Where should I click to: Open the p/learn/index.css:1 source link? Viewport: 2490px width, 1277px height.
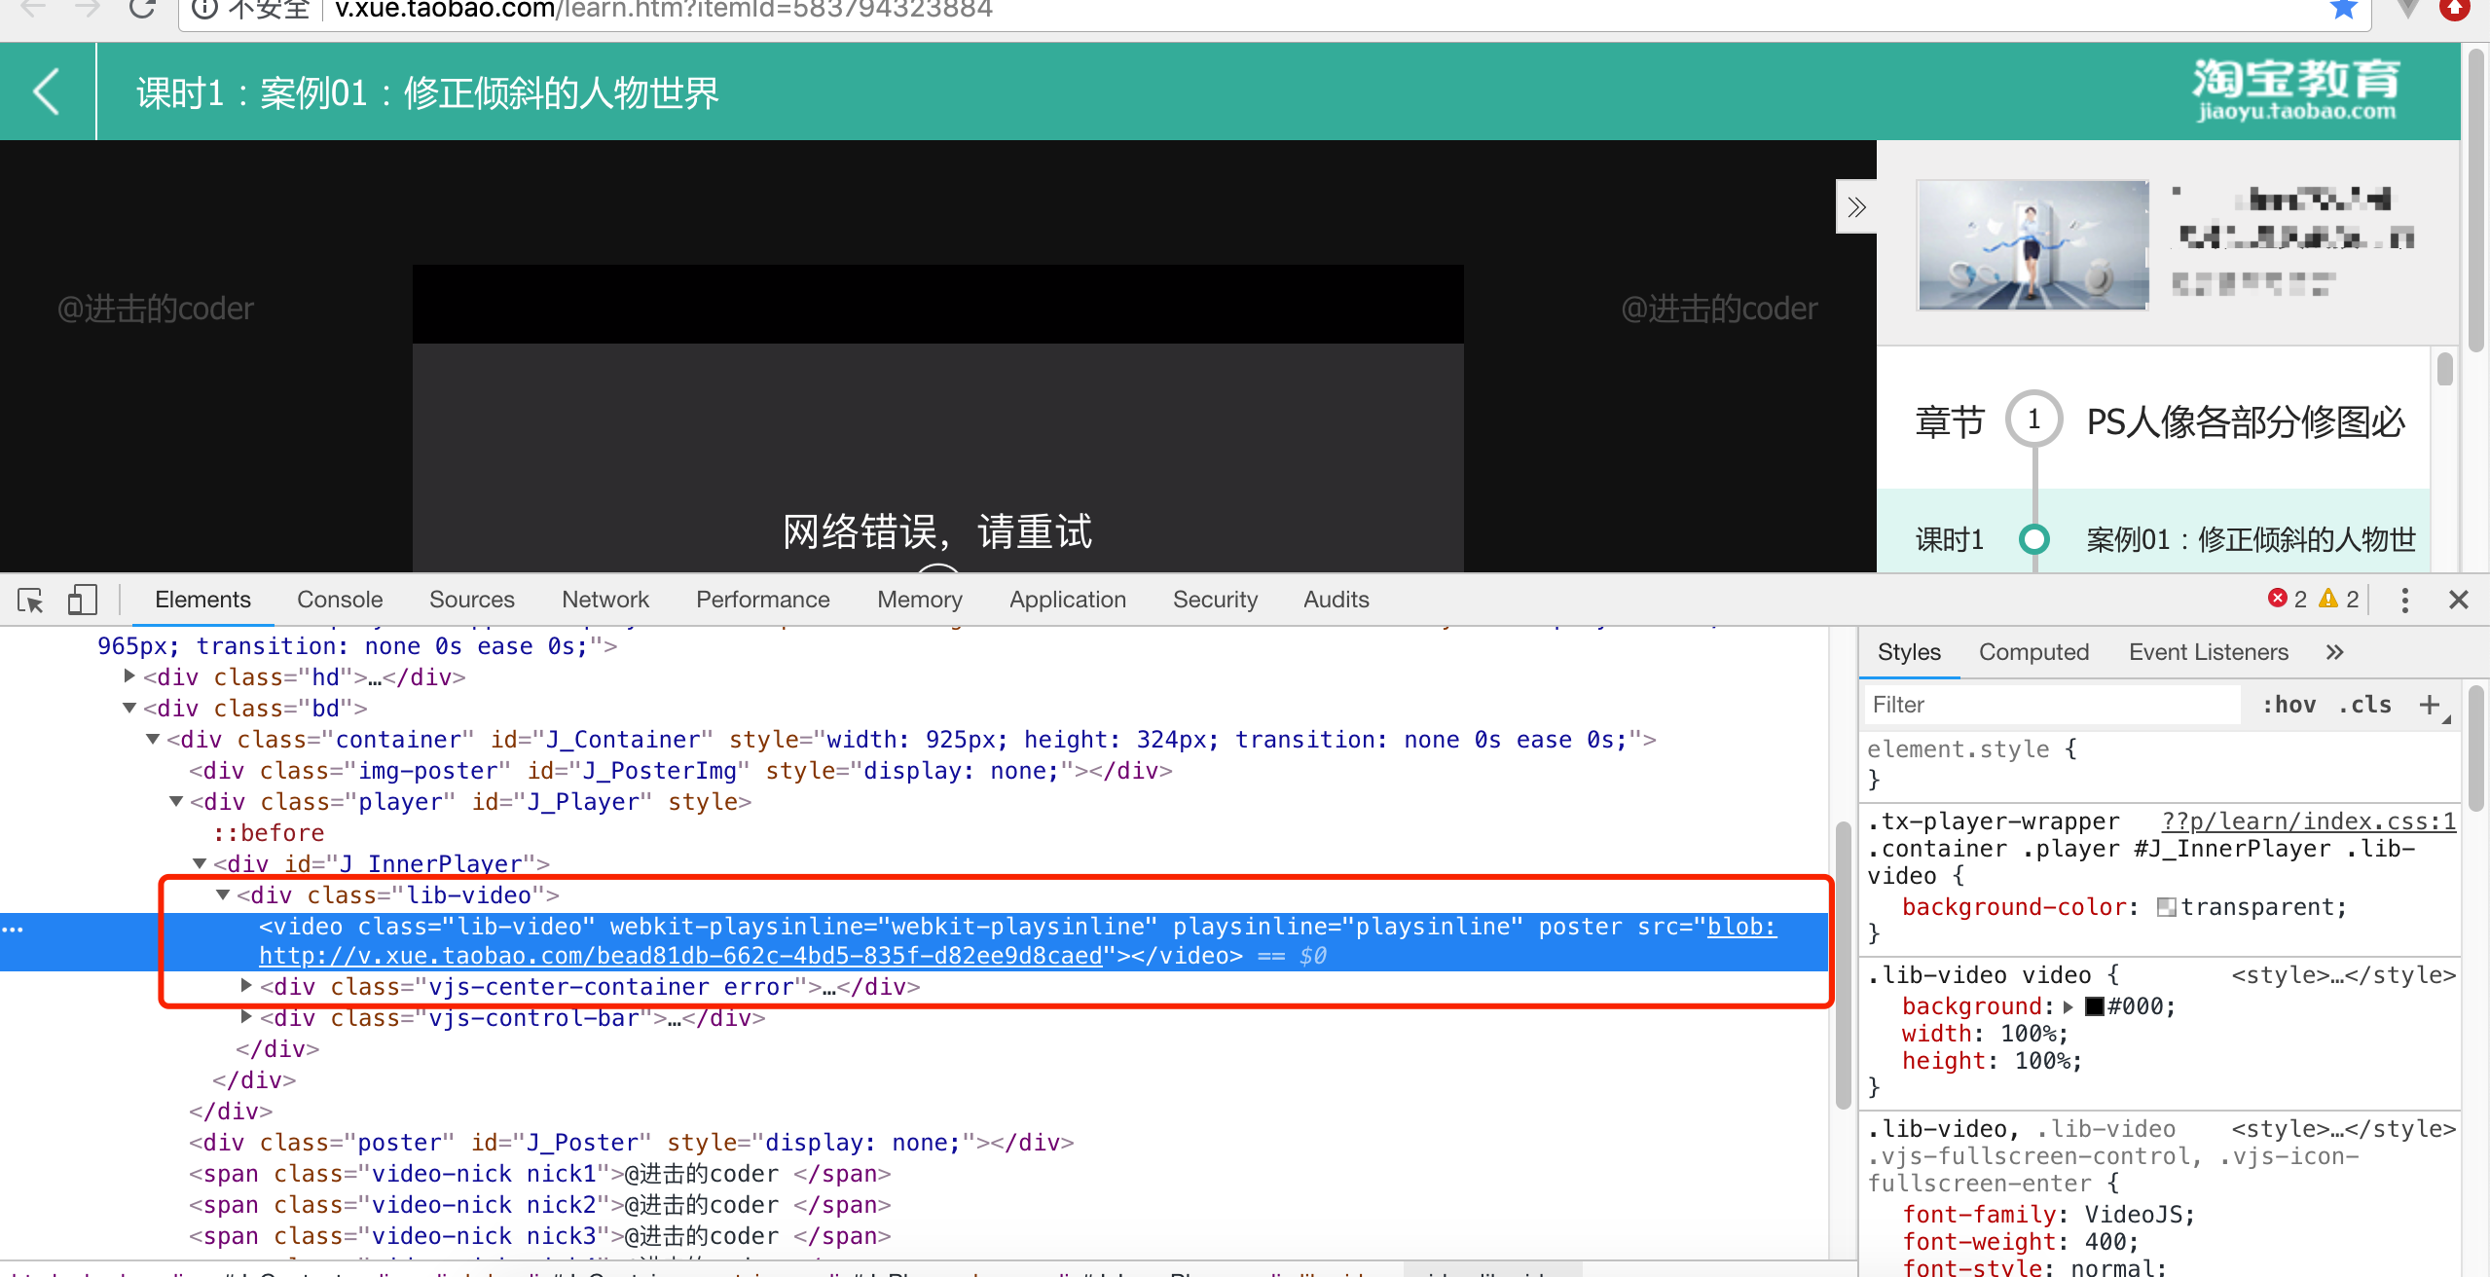pyautogui.click(x=2308, y=821)
